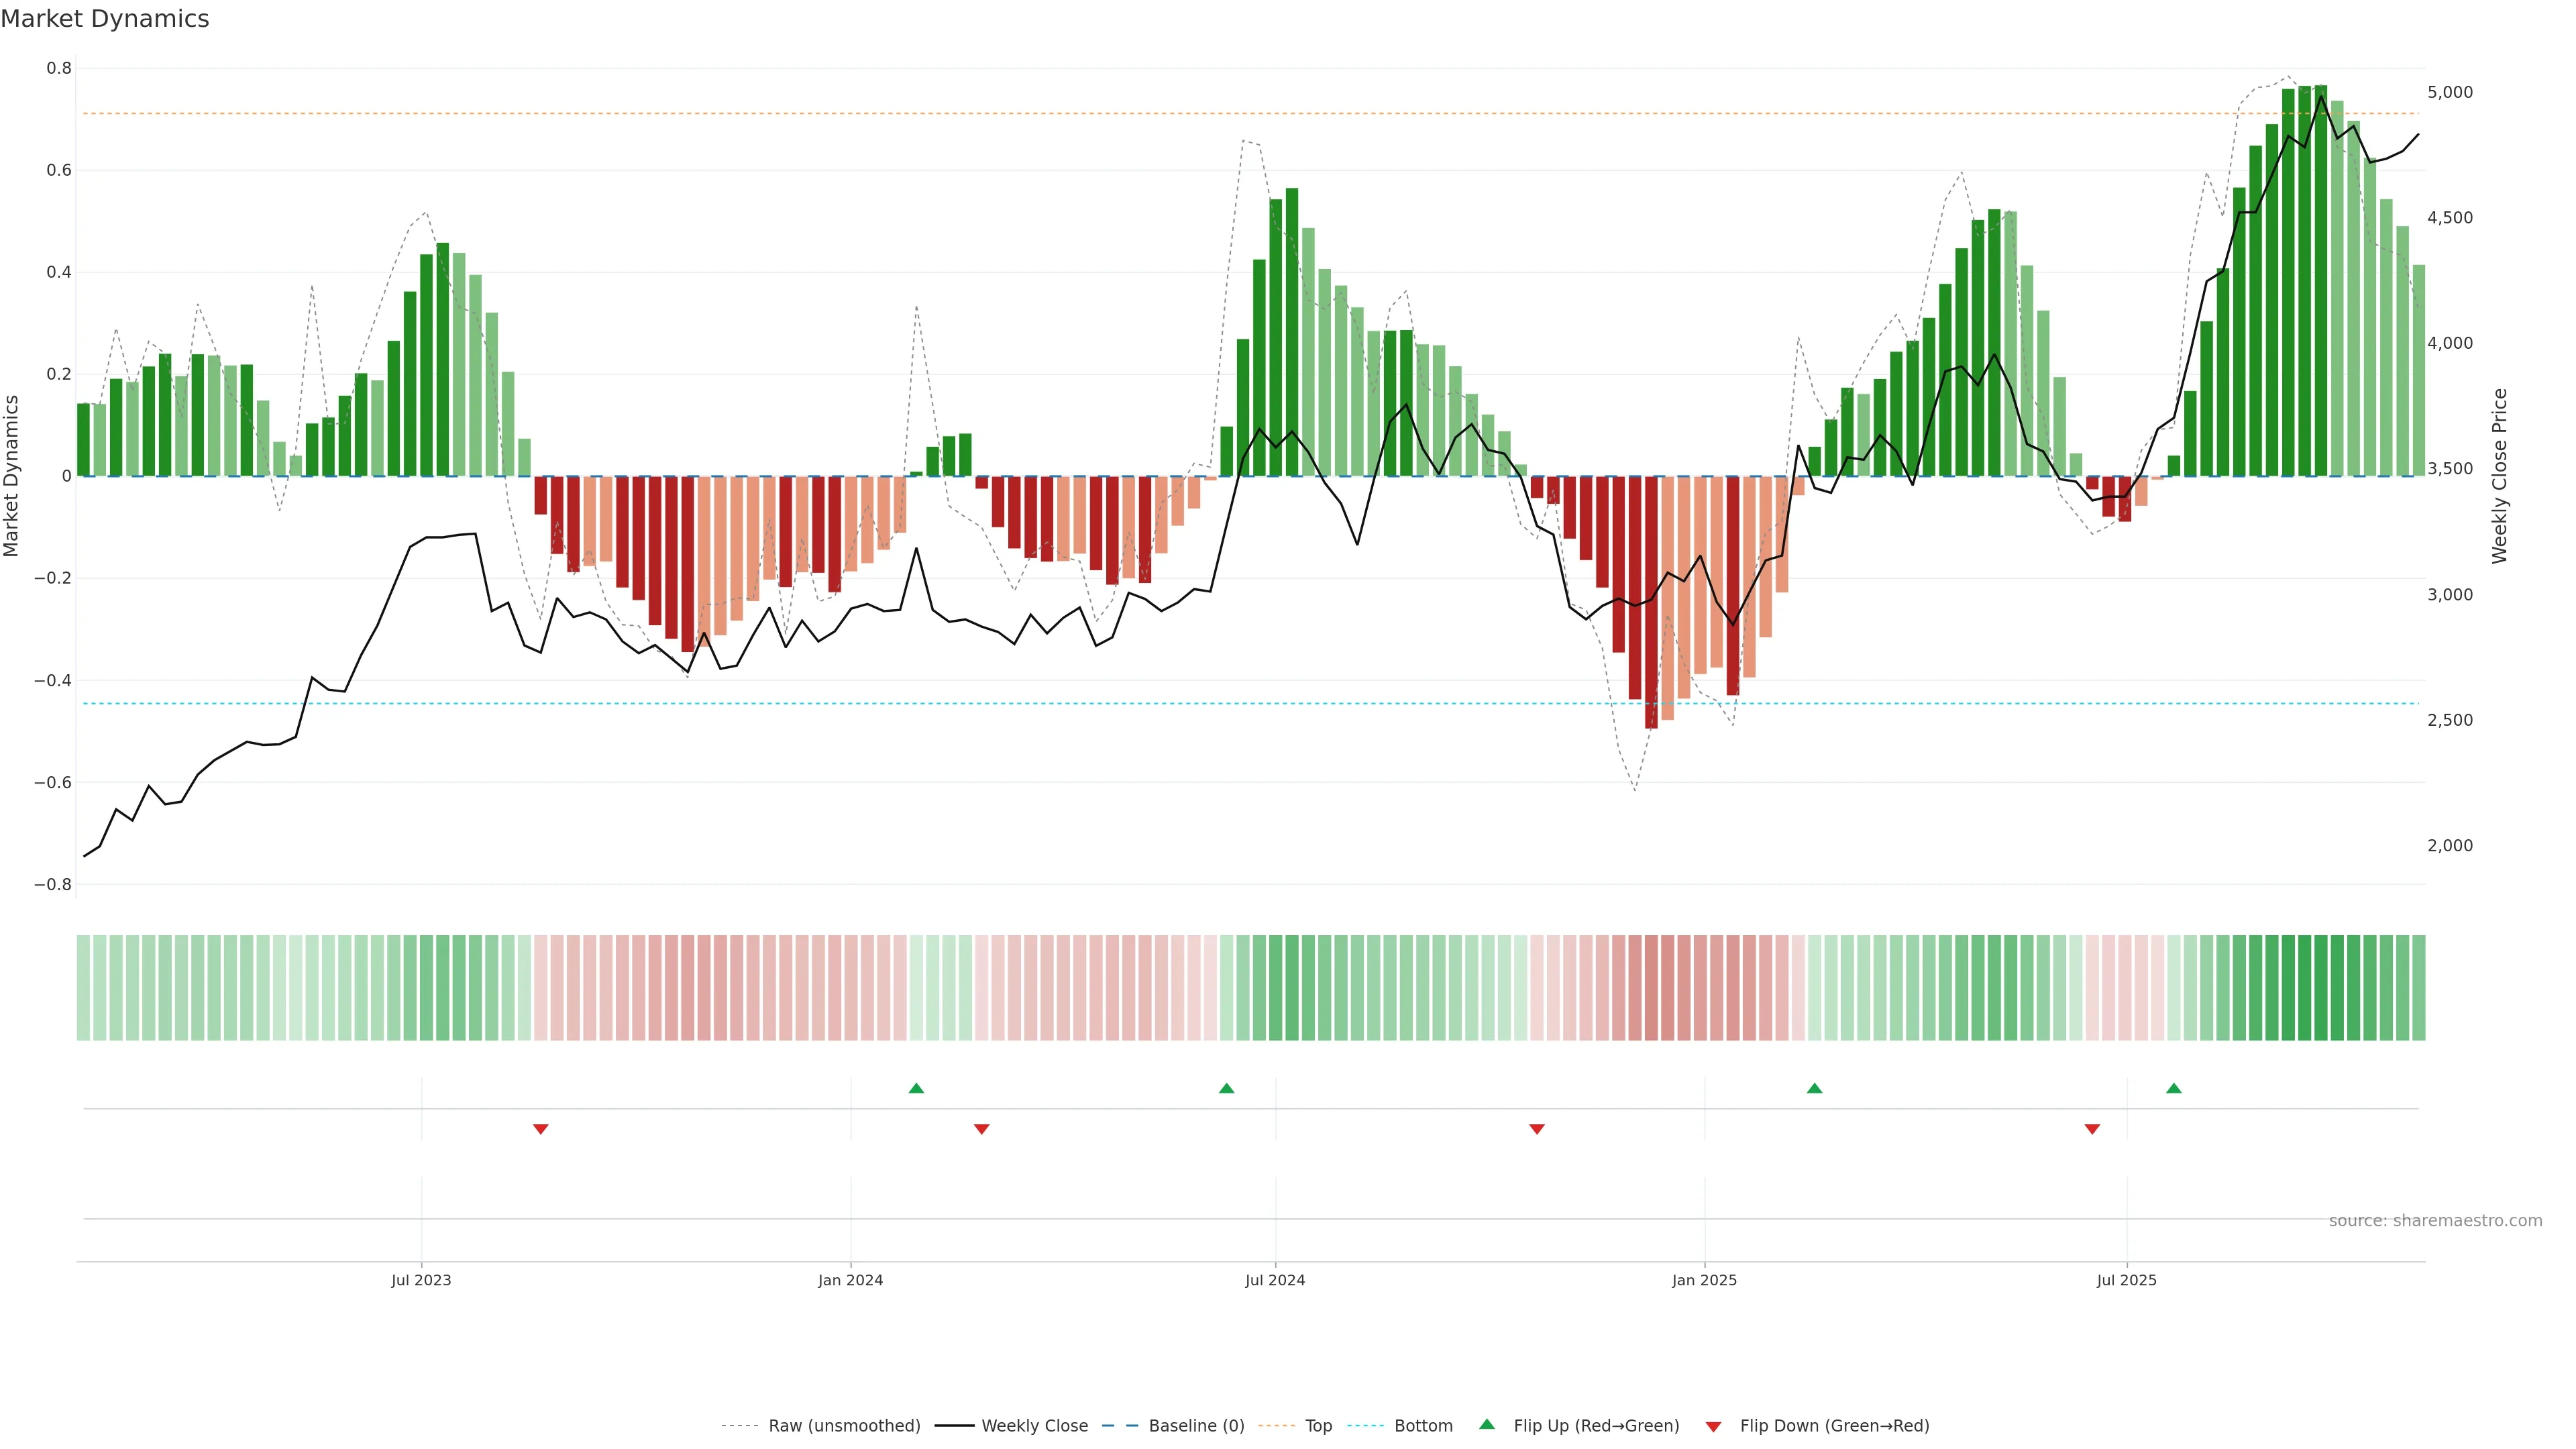Click the Flip Up marker just before Jul 2024
Viewport: 2576px width, 1449px height.
pos(1226,1088)
